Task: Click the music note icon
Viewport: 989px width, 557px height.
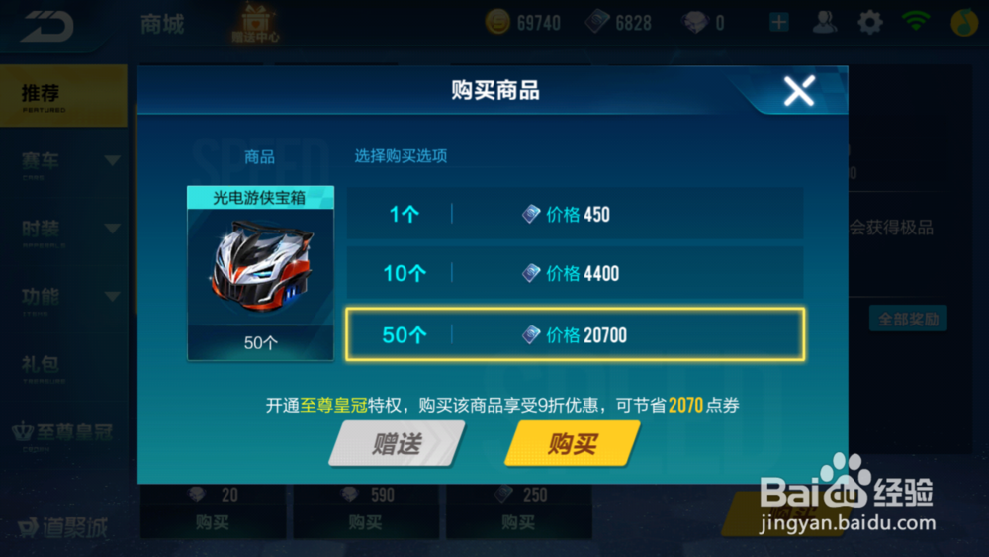Action: [x=964, y=23]
